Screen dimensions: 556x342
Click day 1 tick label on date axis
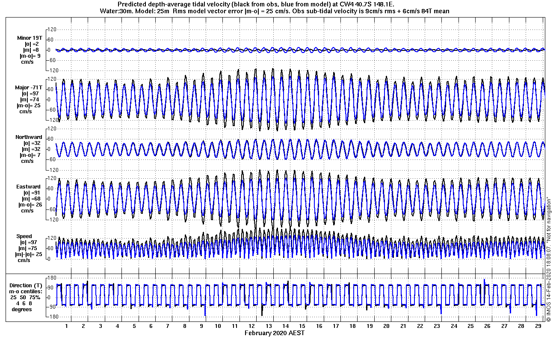[x=67, y=326]
